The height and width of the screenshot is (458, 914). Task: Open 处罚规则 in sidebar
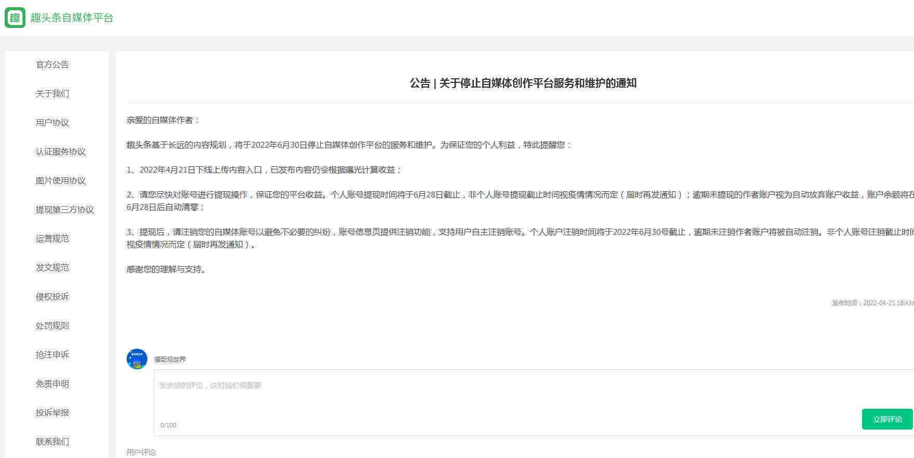click(52, 326)
